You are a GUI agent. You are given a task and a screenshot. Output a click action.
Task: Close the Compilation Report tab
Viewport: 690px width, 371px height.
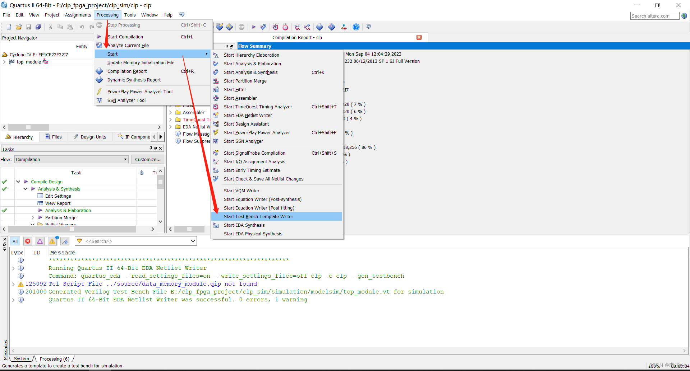point(419,37)
